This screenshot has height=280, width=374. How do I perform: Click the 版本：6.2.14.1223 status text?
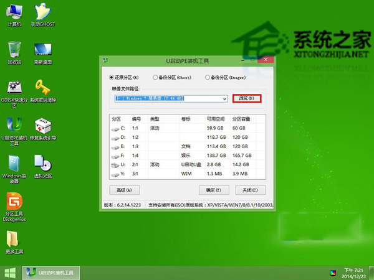click(122, 205)
